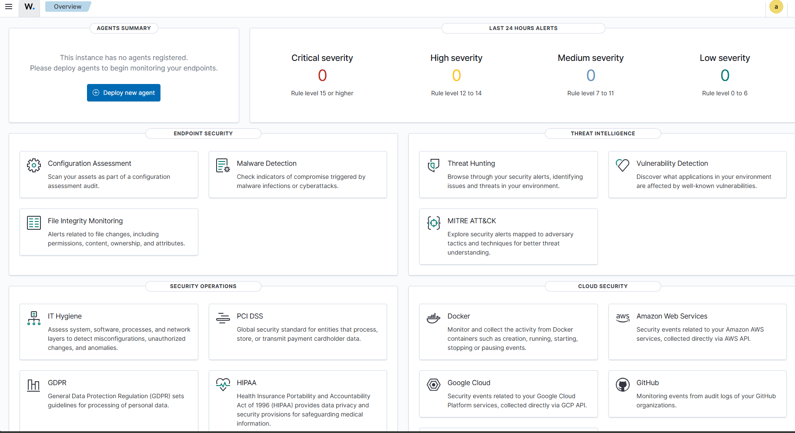The image size is (795, 433).
Task: Click the Critical severity alert count
Action: (322, 76)
